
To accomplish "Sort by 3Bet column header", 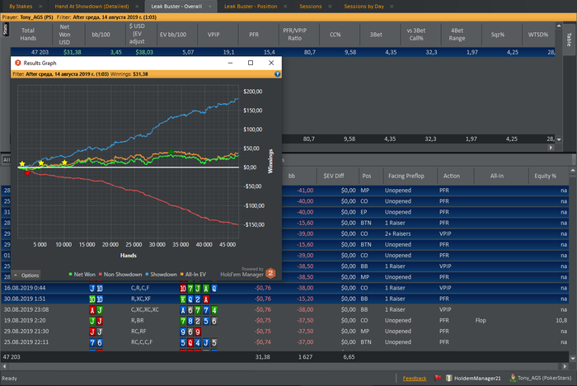I will tap(376, 35).
